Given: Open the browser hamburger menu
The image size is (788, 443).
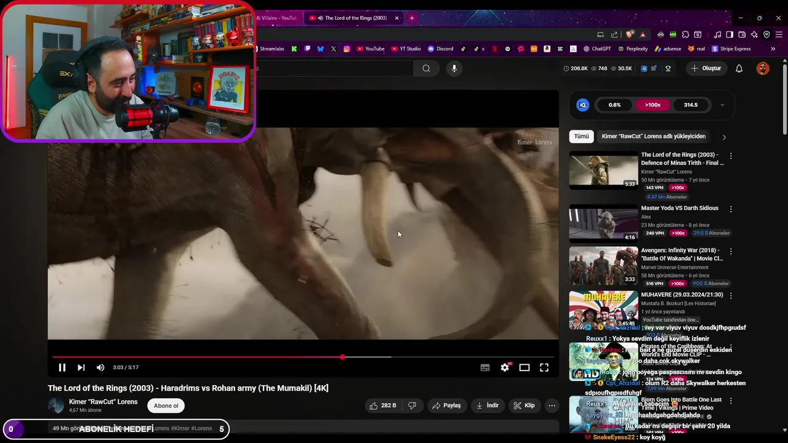Looking at the screenshot, I should [x=779, y=34].
